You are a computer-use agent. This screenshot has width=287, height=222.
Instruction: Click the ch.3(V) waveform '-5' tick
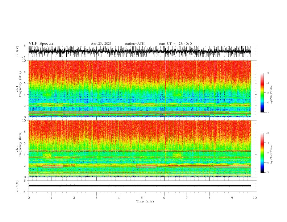pos(25,192)
